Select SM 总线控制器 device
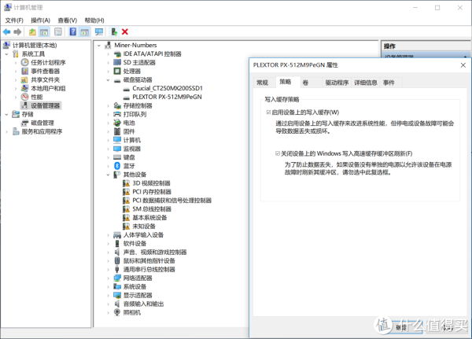472x339 pixels. [152, 209]
